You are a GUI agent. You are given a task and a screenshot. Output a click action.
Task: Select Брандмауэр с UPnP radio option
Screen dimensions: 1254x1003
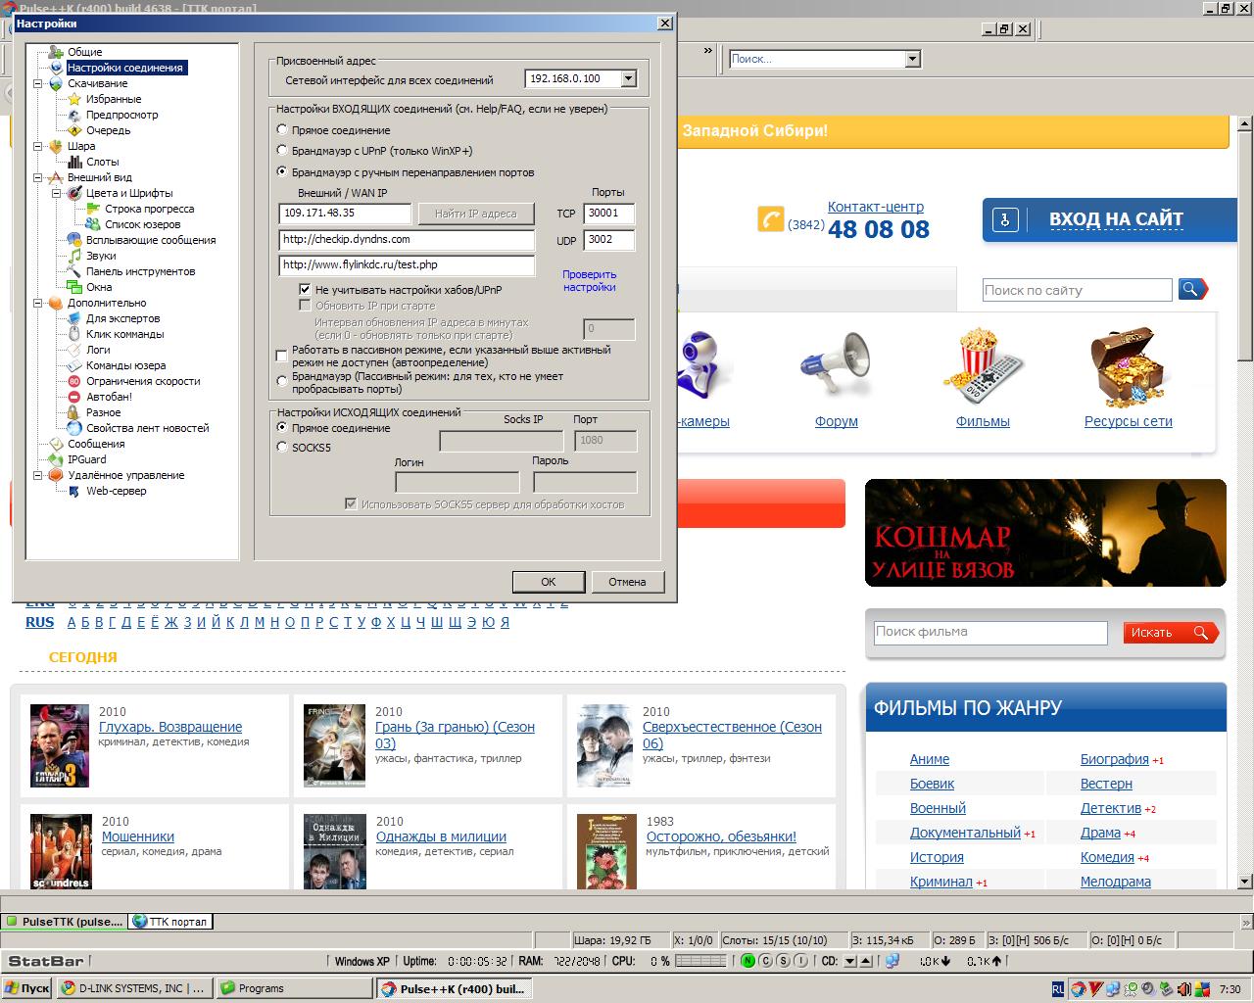click(282, 151)
